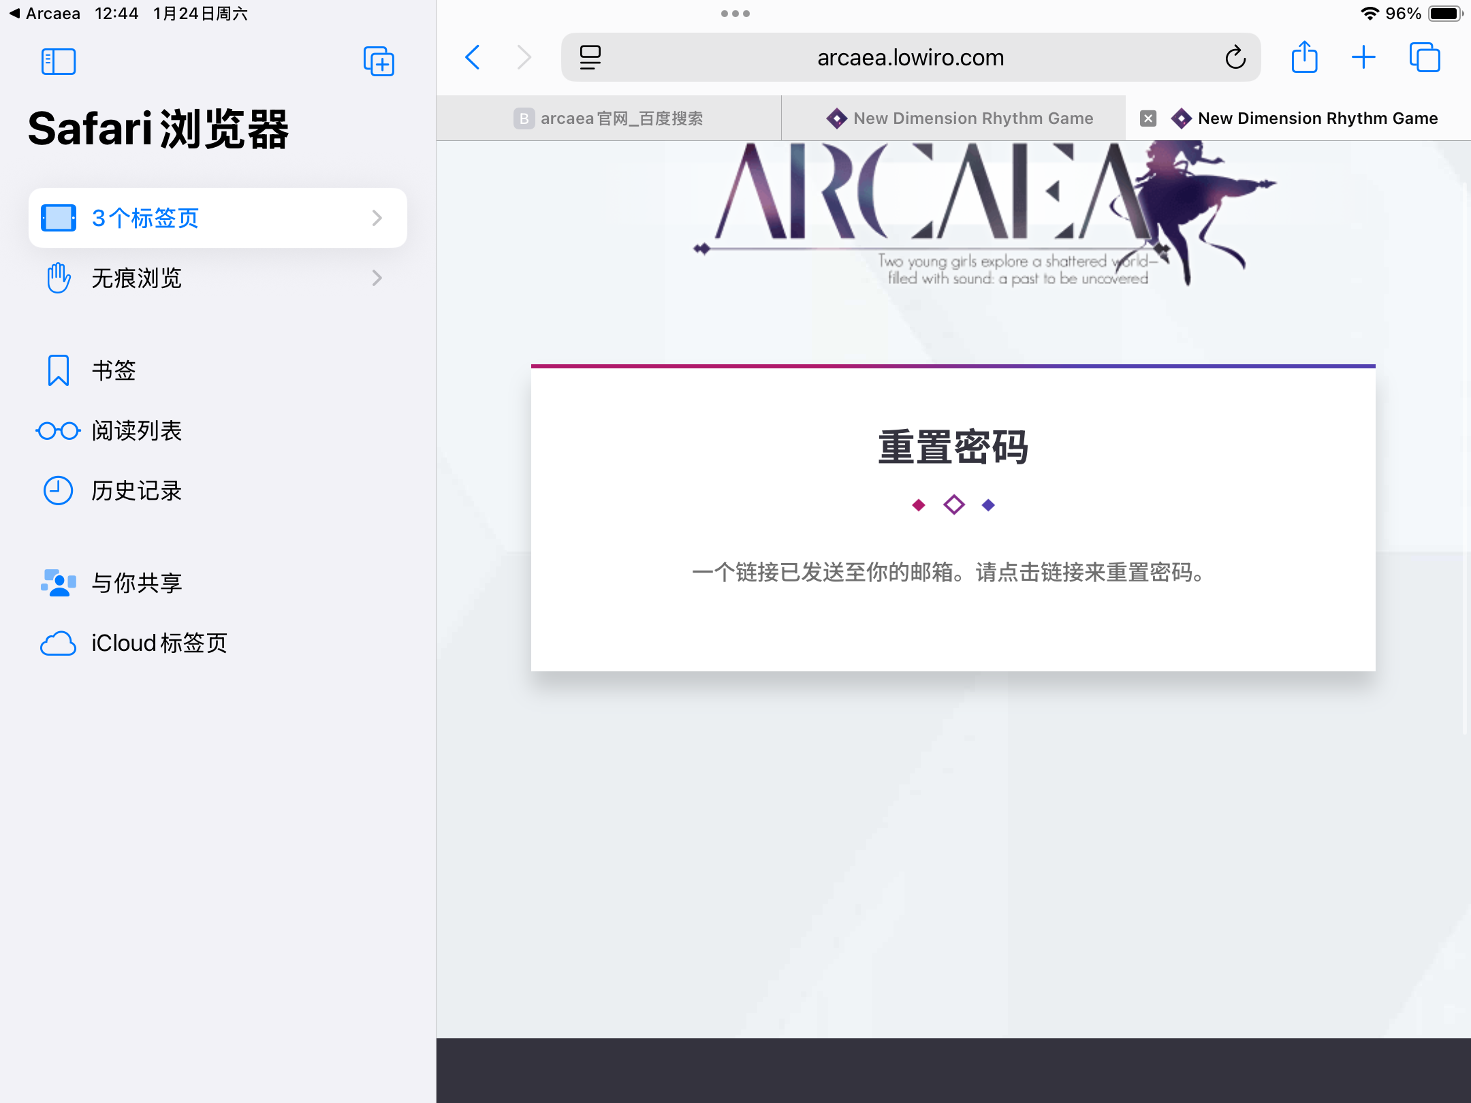This screenshot has width=1471, height=1103.
Task: Create a new tab group
Action: [379, 61]
